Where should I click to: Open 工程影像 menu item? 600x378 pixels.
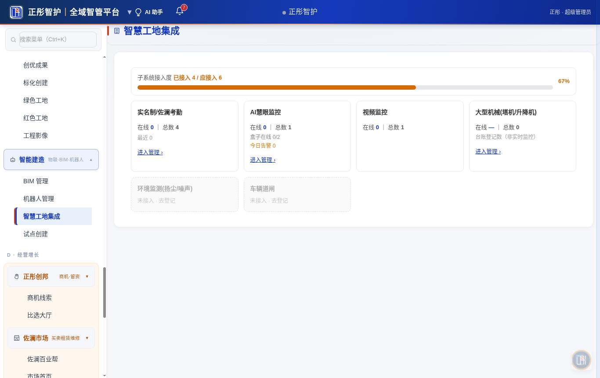tap(36, 135)
